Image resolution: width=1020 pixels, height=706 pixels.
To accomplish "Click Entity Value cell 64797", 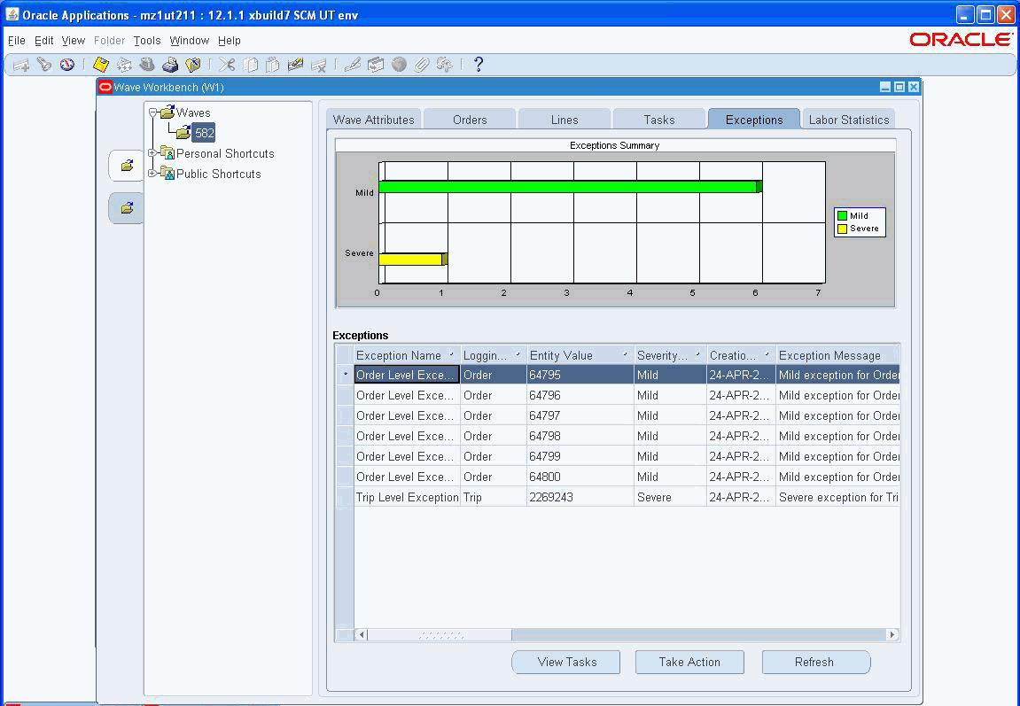I will pos(580,415).
